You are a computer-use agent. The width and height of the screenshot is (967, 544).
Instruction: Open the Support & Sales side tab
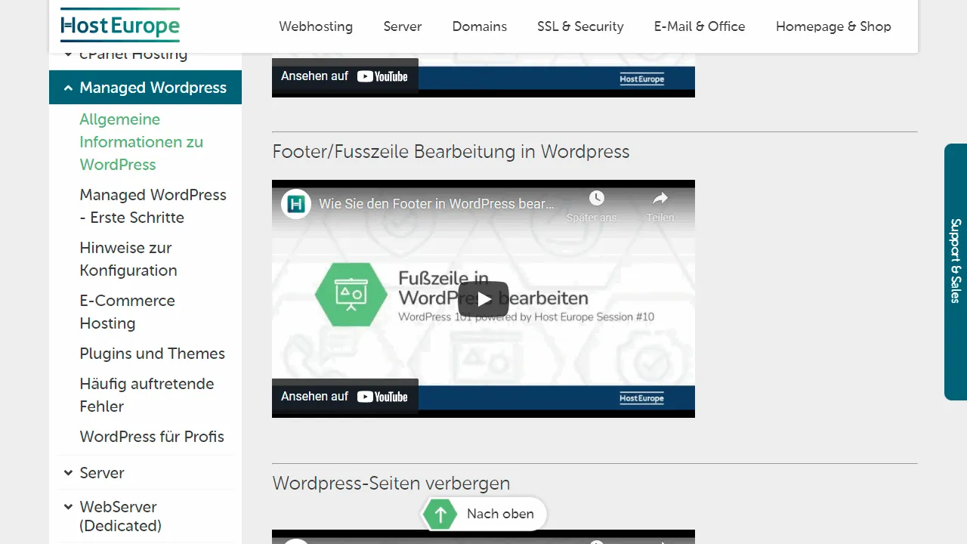pos(956,272)
